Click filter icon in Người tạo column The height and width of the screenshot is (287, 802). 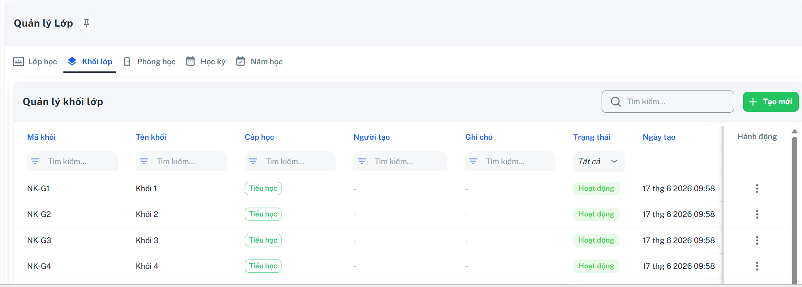(x=362, y=161)
